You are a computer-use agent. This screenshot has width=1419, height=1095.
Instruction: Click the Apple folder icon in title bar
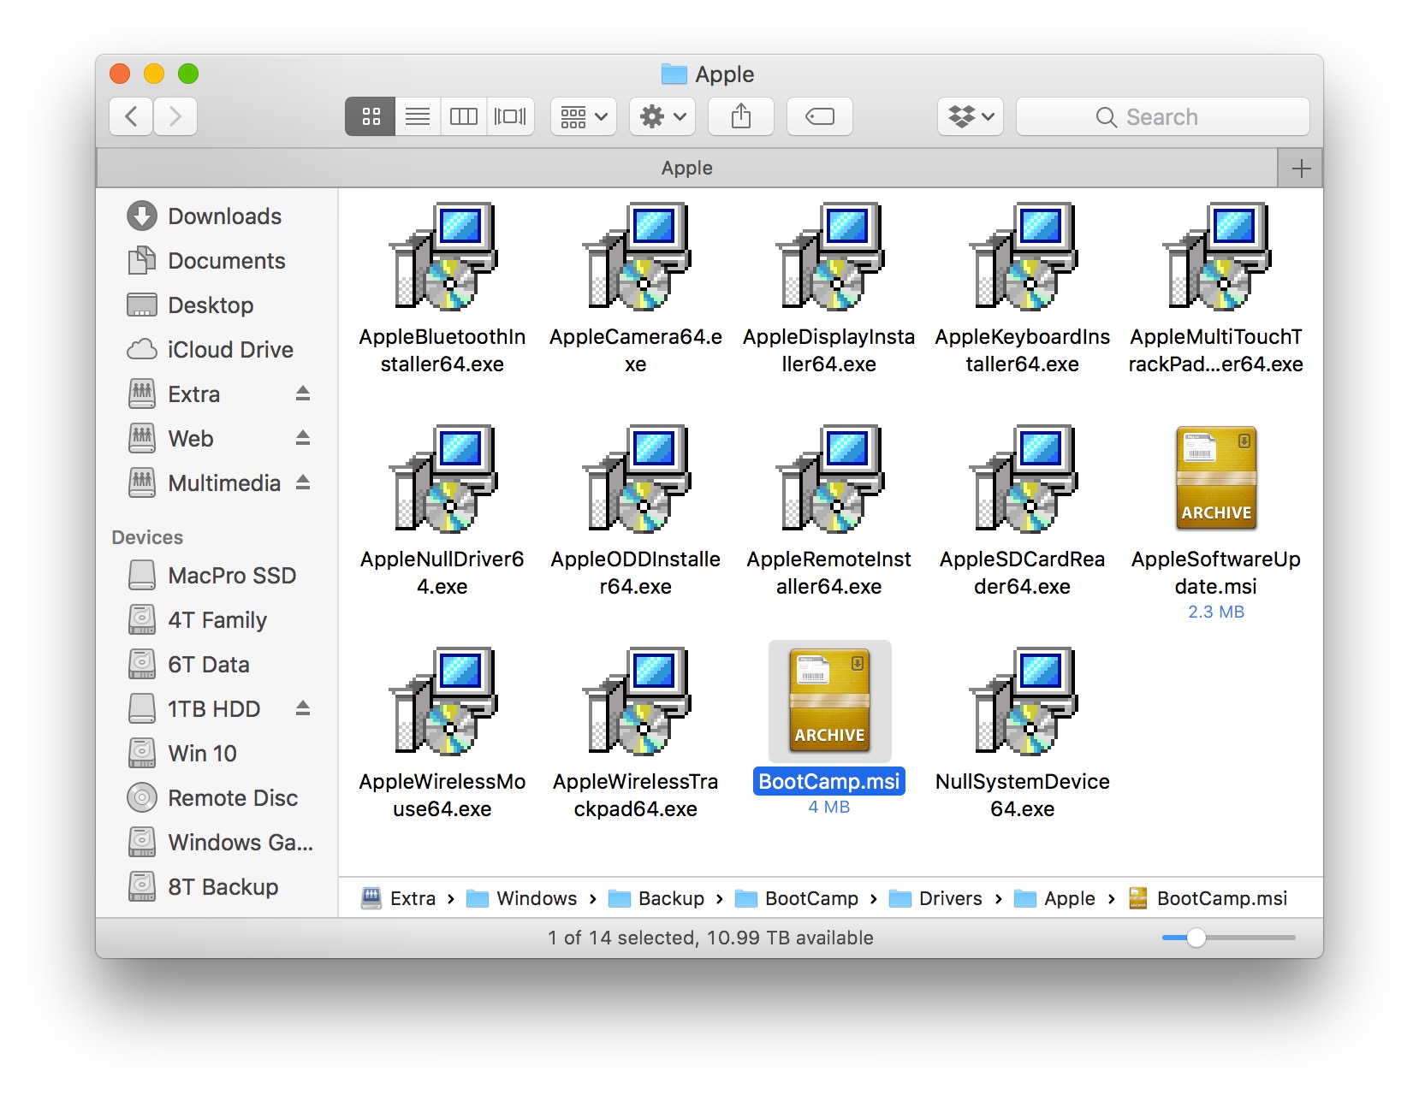click(674, 74)
